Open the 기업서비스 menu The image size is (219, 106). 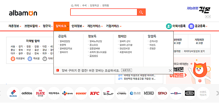[114, 26]
